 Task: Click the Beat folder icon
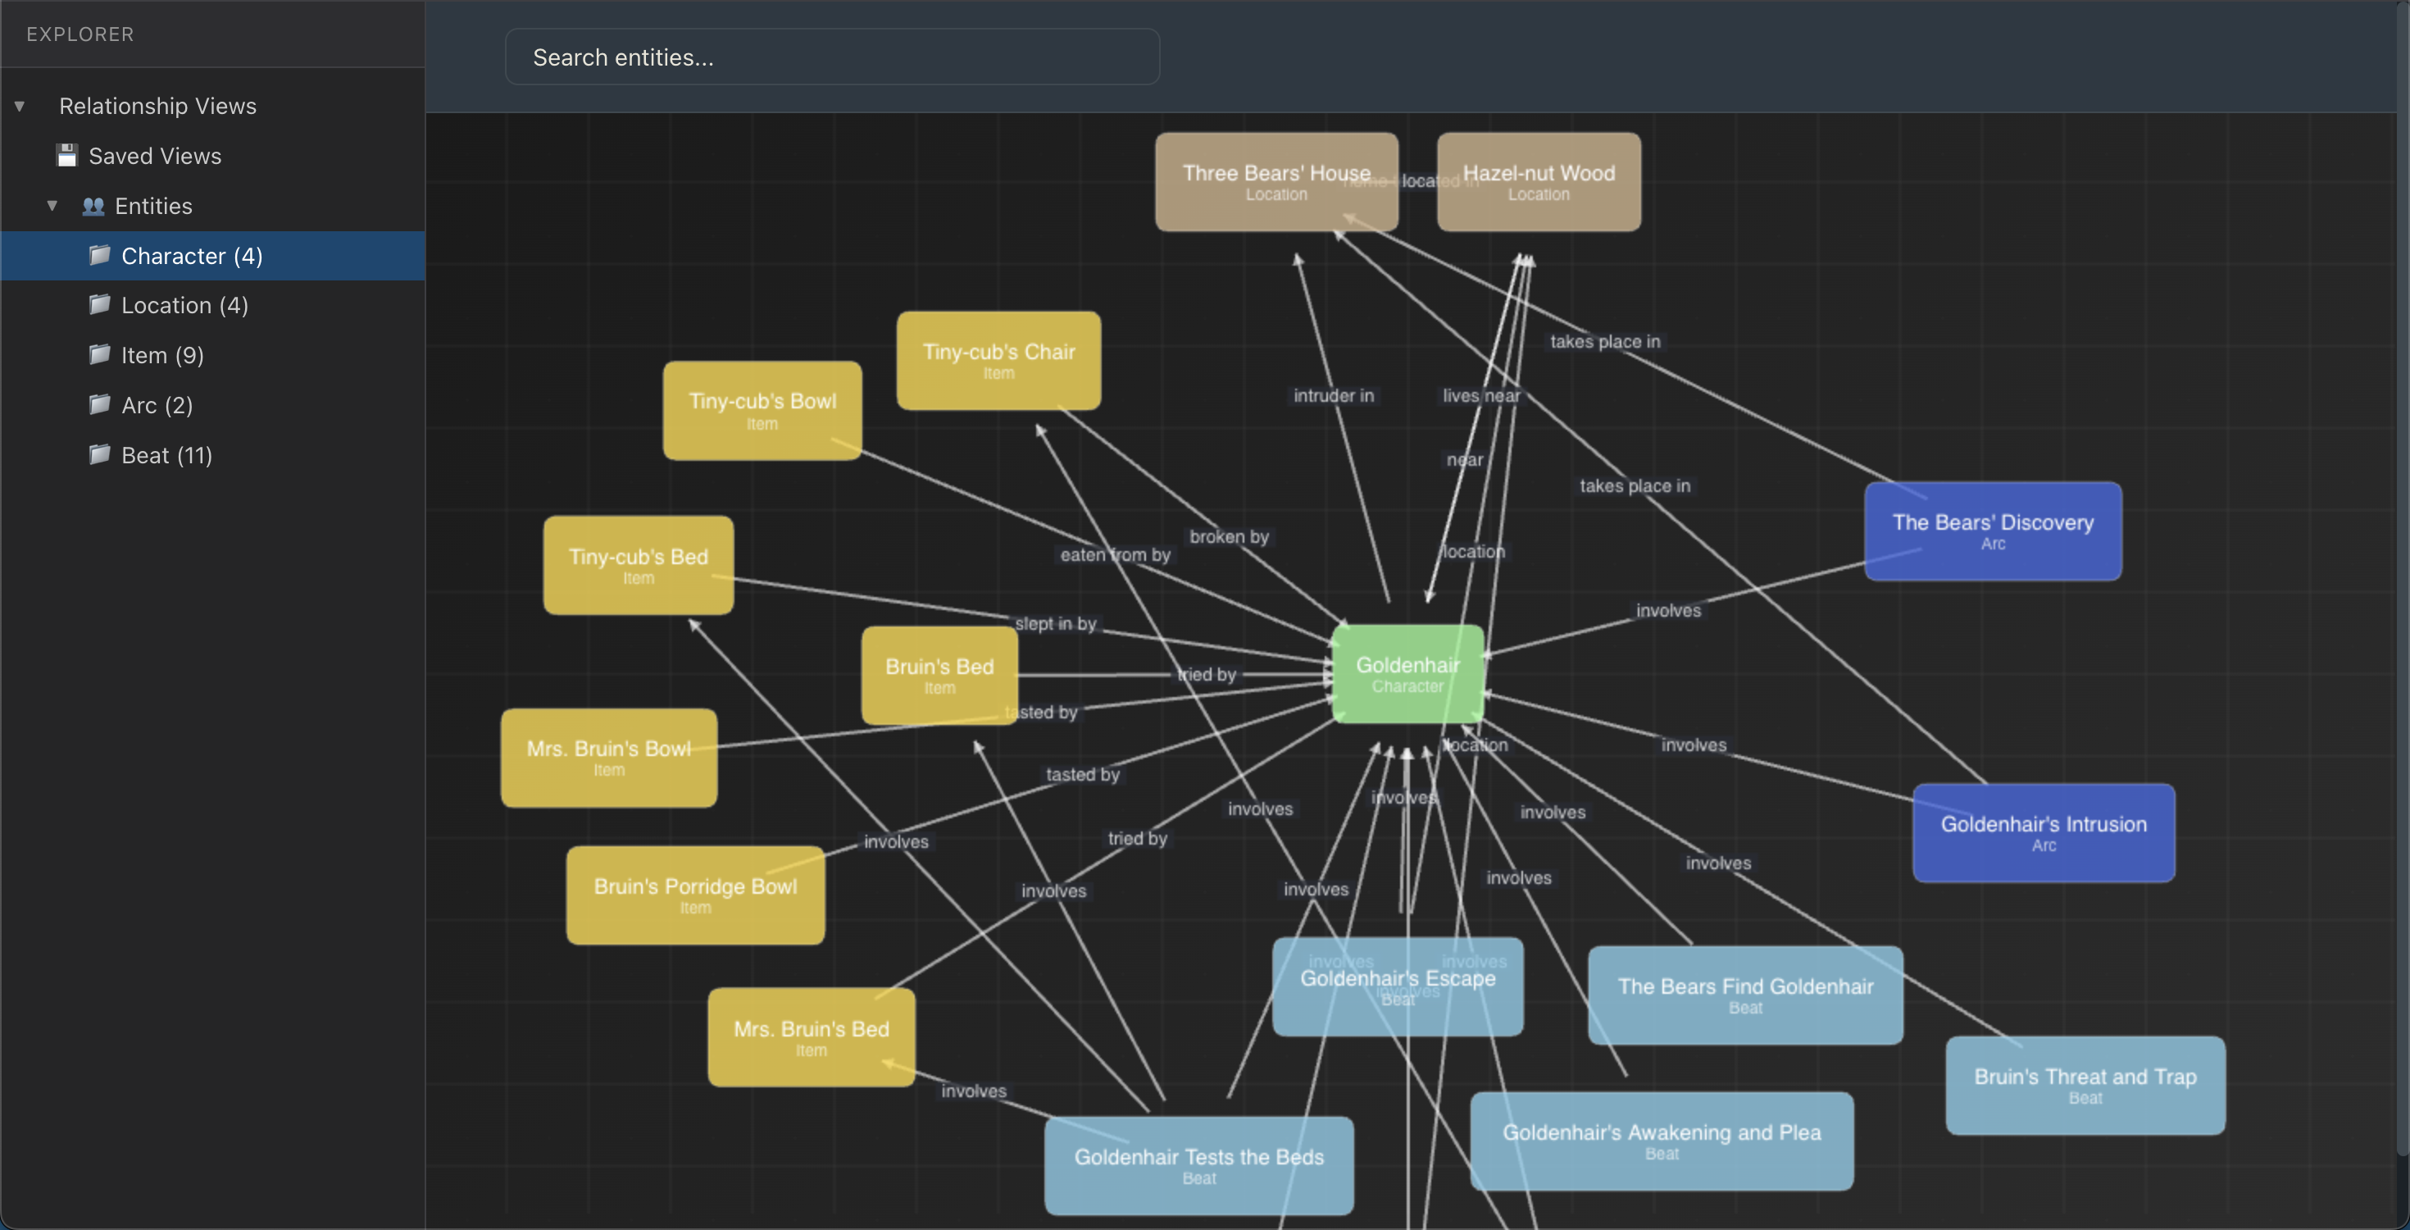point(101,455)
